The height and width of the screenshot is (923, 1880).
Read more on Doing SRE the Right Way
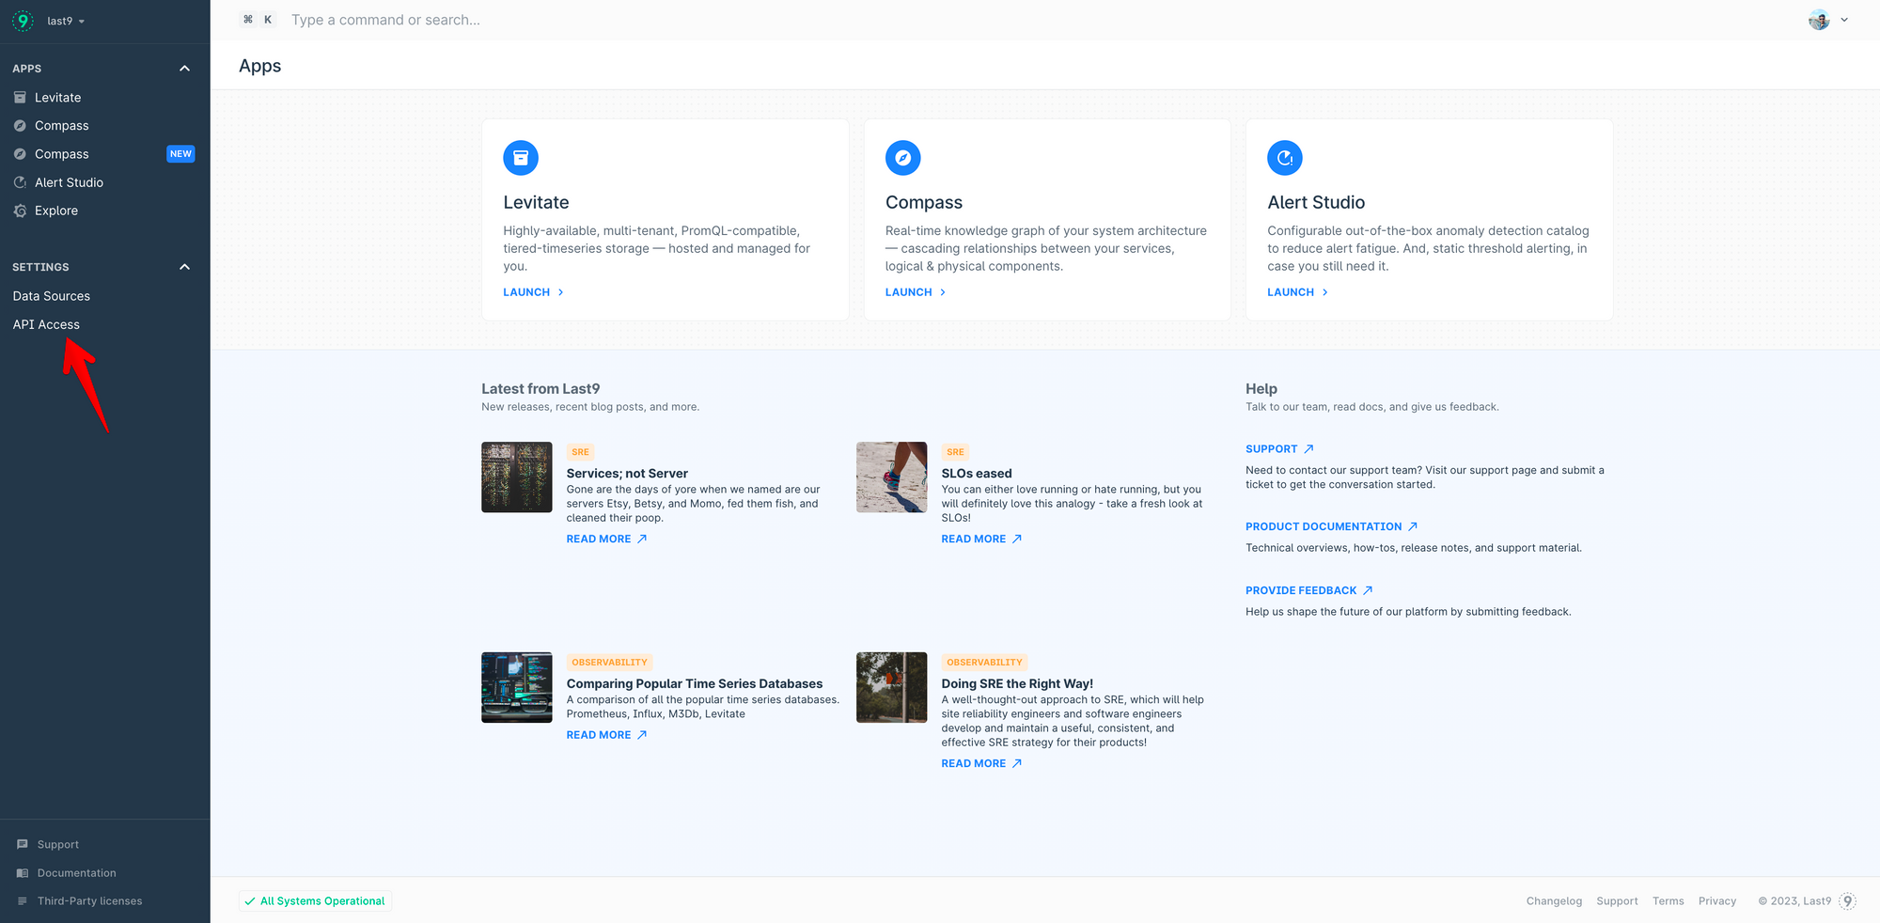981,764
